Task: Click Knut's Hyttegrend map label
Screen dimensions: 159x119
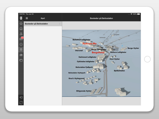Action: pyautogui.click(x=76, y=78)
